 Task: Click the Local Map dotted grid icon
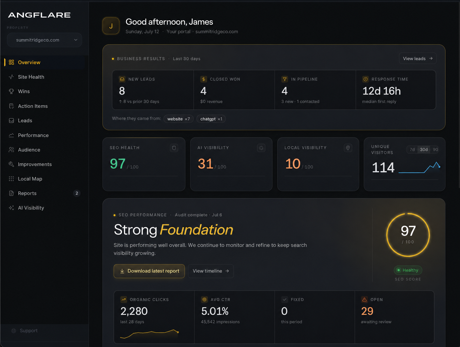pyautogui.click(x=11, y=179)
